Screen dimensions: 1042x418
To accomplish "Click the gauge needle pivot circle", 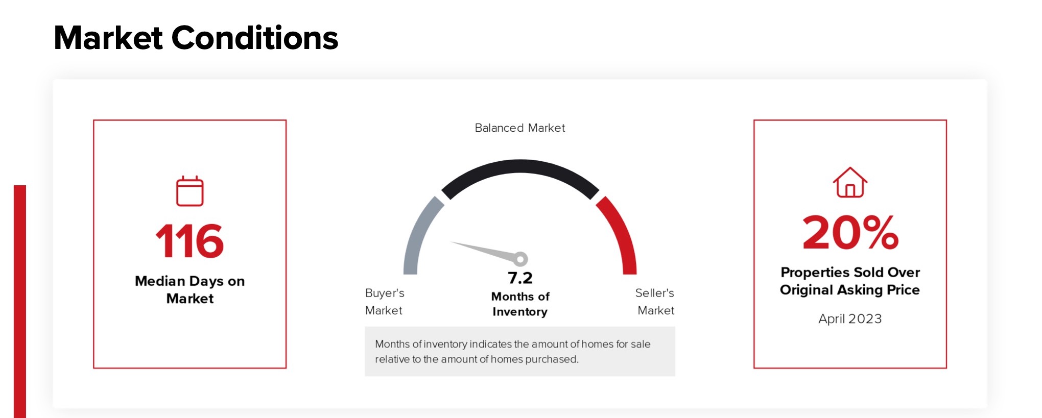I will 520,259.
